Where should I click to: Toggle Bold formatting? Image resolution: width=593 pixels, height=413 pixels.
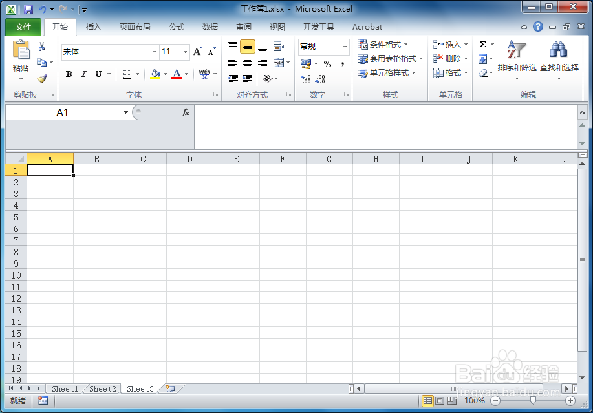69,74
